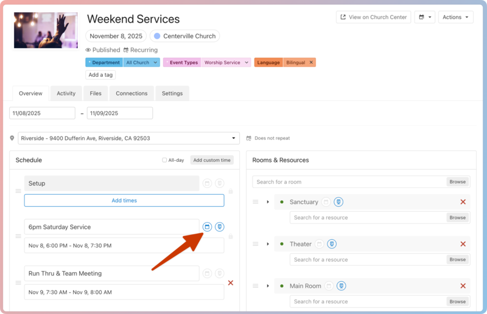This screenshot has height=314, width=487.
Task: Remove the Main Room with red X
Action: [x=463, y=286]
